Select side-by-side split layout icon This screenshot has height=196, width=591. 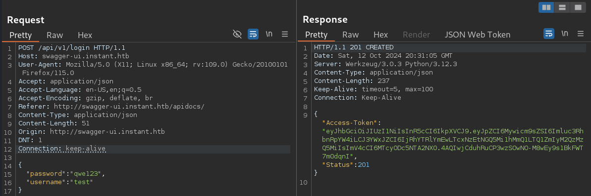(546, 7)
